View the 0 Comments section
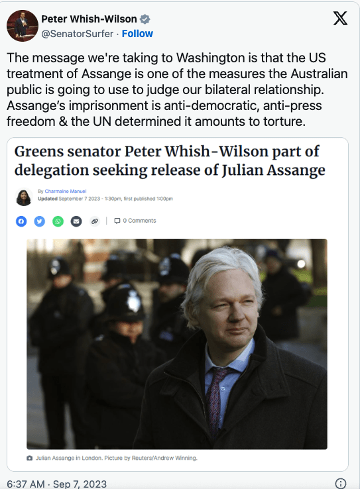 pos(139,221)
